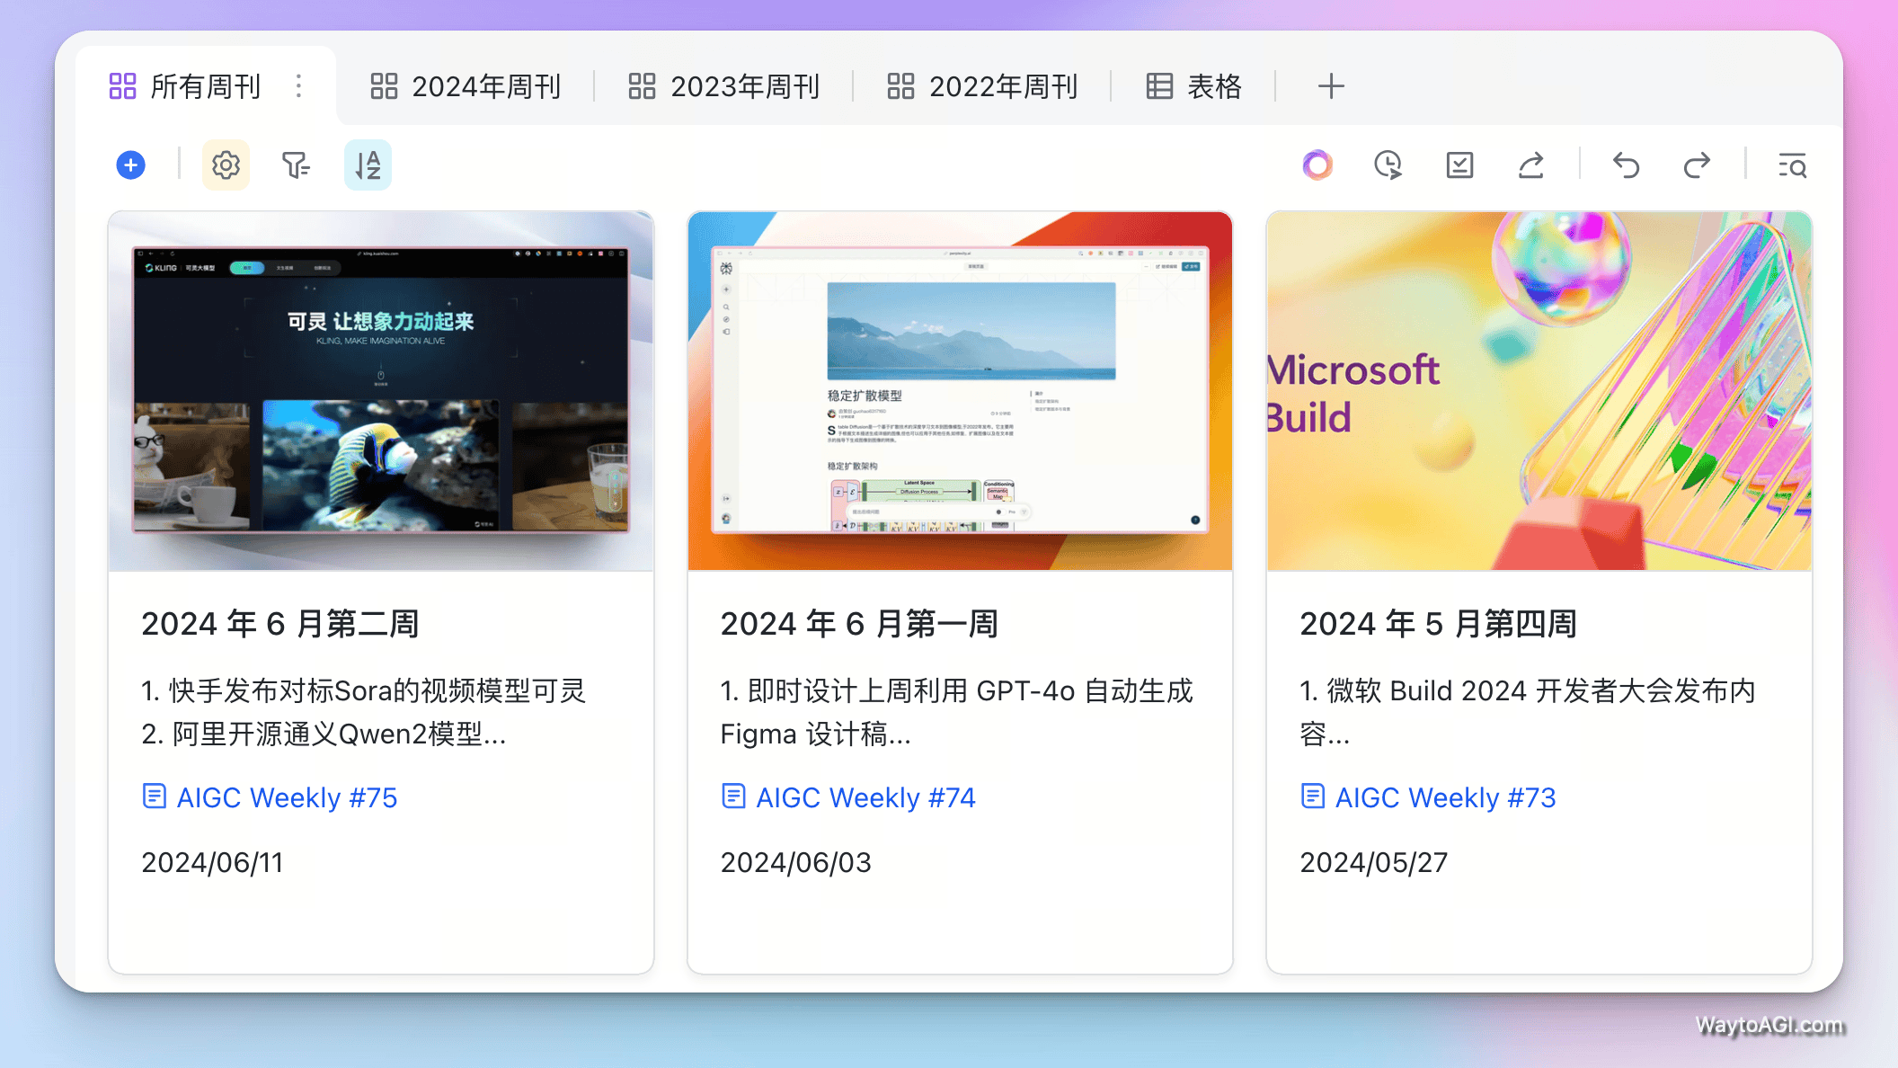The height and width of the screenshot is (1068, 1898).
Task: Click summary mentioning GPT-4o 自动生成 Figma 设计稿
Action: 956,712
